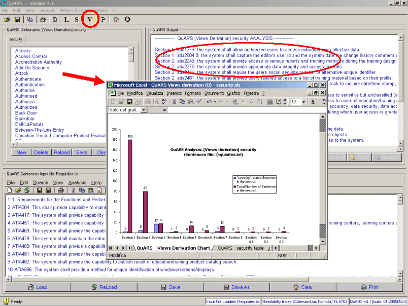This screenshot has height=306, width=408.
Task: Run spelling check in the Excel toolbar
Action: (x=164, y=102)
